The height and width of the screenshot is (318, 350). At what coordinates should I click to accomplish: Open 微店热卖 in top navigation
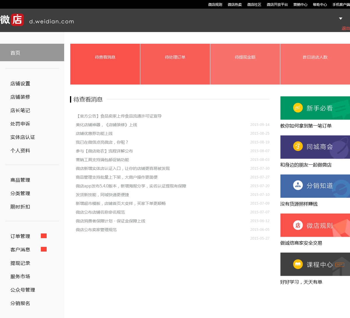235,4
